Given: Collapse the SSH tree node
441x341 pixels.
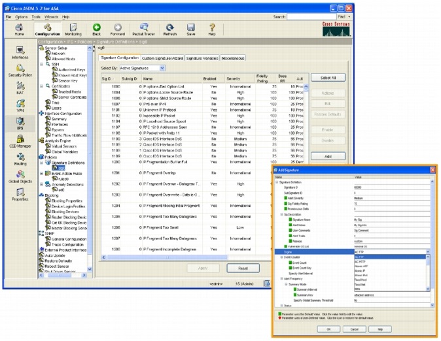Looking at the screenshot, I should [x=42, y=64].
